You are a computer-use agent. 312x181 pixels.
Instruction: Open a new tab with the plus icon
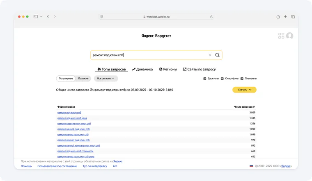(285, 17)
